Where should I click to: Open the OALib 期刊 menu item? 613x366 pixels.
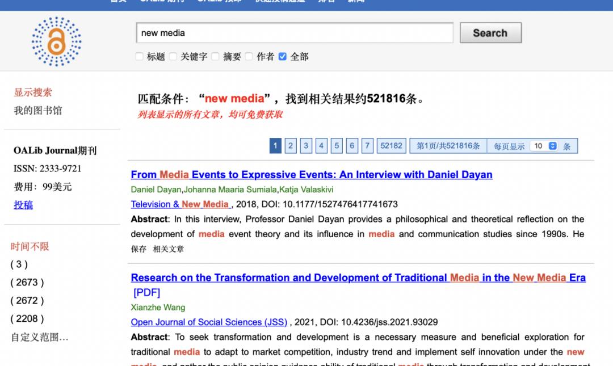pos(165,1)
